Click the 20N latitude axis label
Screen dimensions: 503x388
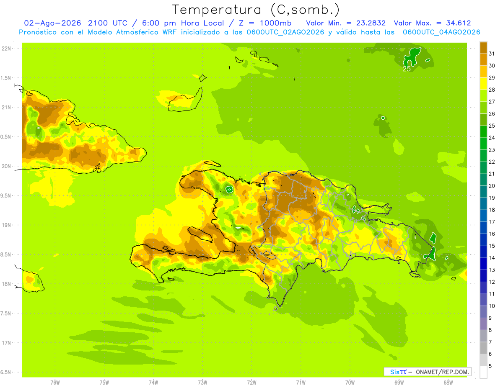coord(6,167)
